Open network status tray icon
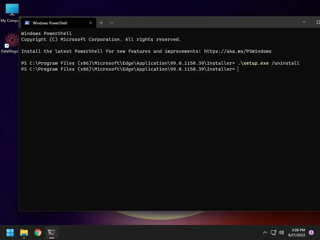Screen dimensions: 320x240 [x=273, y=232]
